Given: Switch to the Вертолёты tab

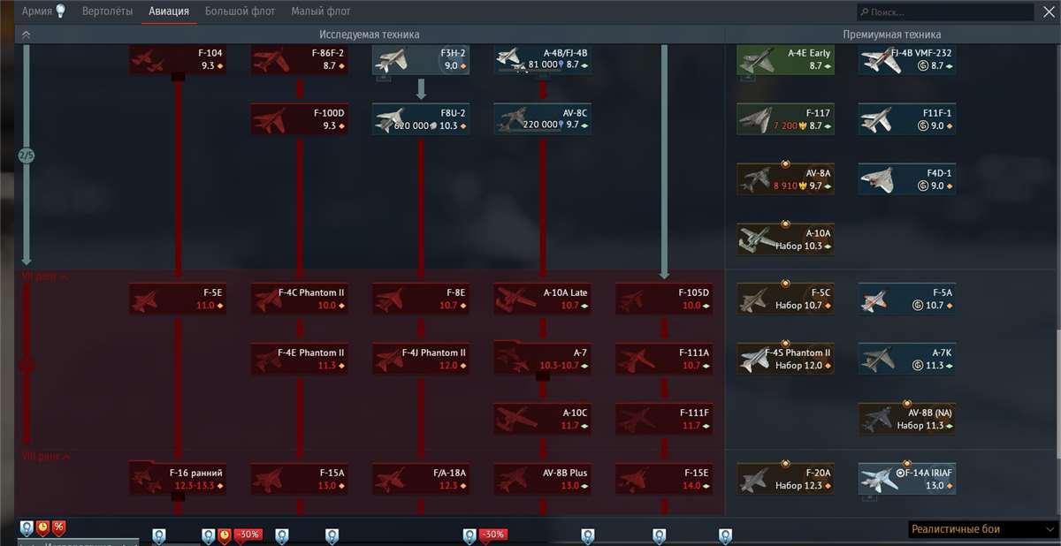Looking at the screenshot, I should click(107, 11).
